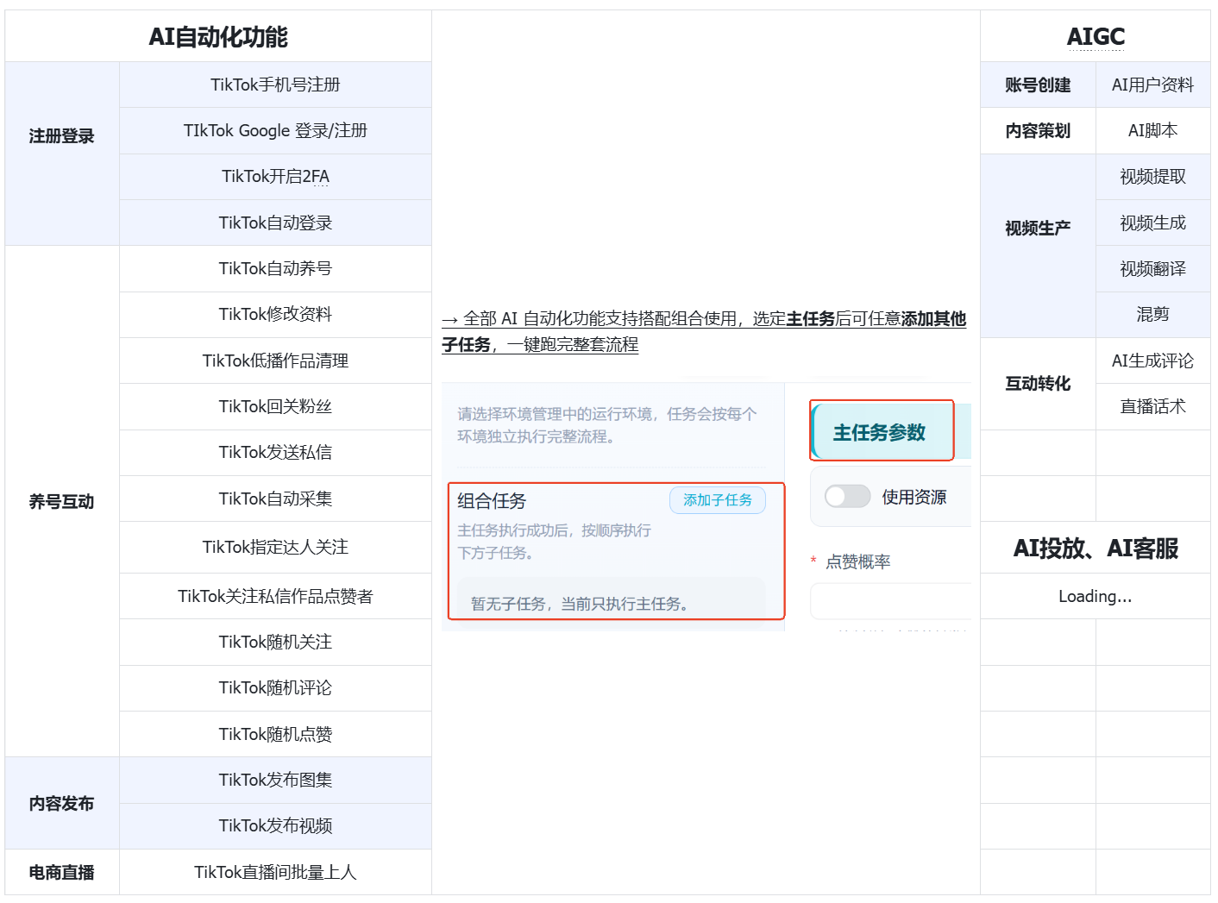Select the 直播话术 cell
Screen dimensions: 1218x903
pyautogui.click(x=1152, y=406)
